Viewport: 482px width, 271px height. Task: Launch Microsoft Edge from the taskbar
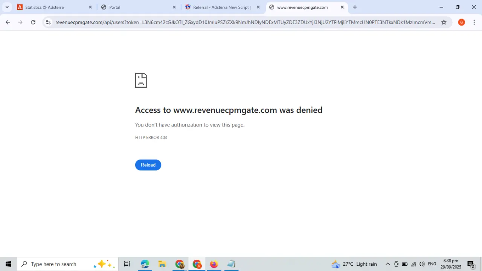tap(145, 264)
